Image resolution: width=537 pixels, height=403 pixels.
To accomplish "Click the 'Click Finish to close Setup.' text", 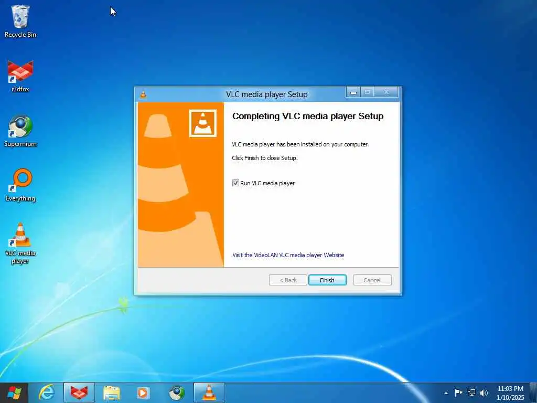I will (265, 158).
